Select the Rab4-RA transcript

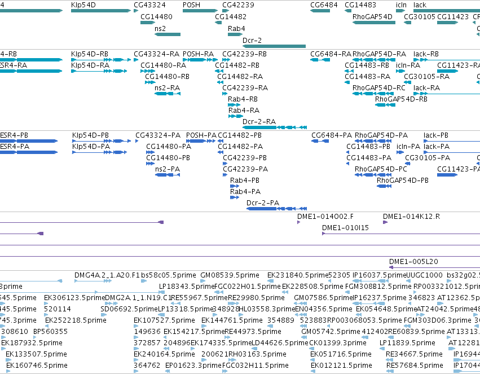click(x=235, y=116)
